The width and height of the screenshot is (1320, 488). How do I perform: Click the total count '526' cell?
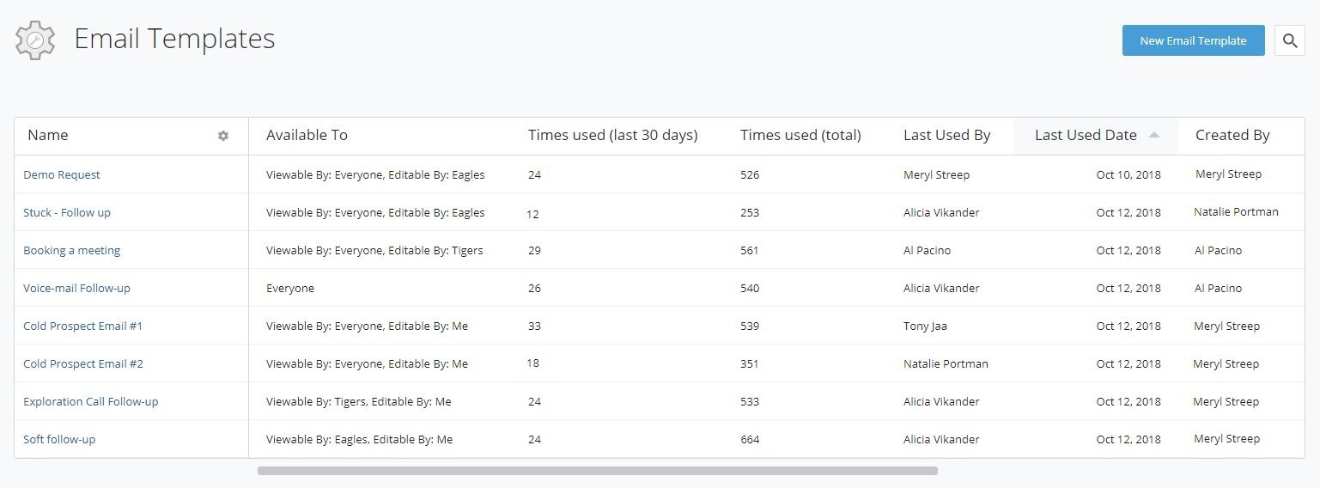(x=750, y=174)
